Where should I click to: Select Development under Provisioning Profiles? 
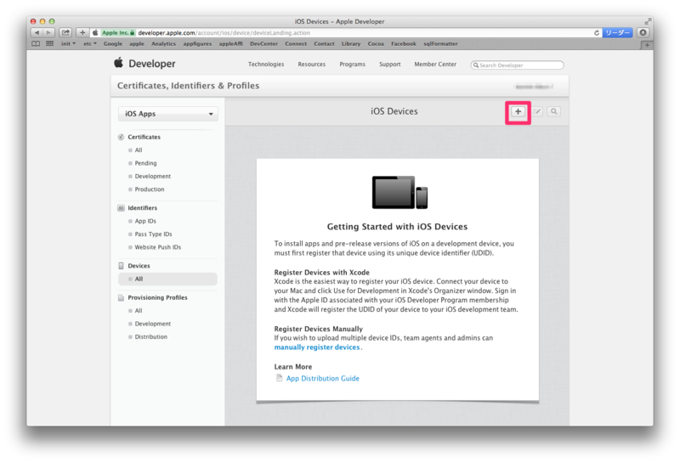coord(153,324)
